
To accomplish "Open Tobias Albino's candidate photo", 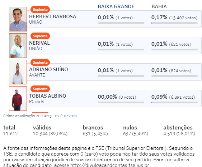I will (18, 98).
